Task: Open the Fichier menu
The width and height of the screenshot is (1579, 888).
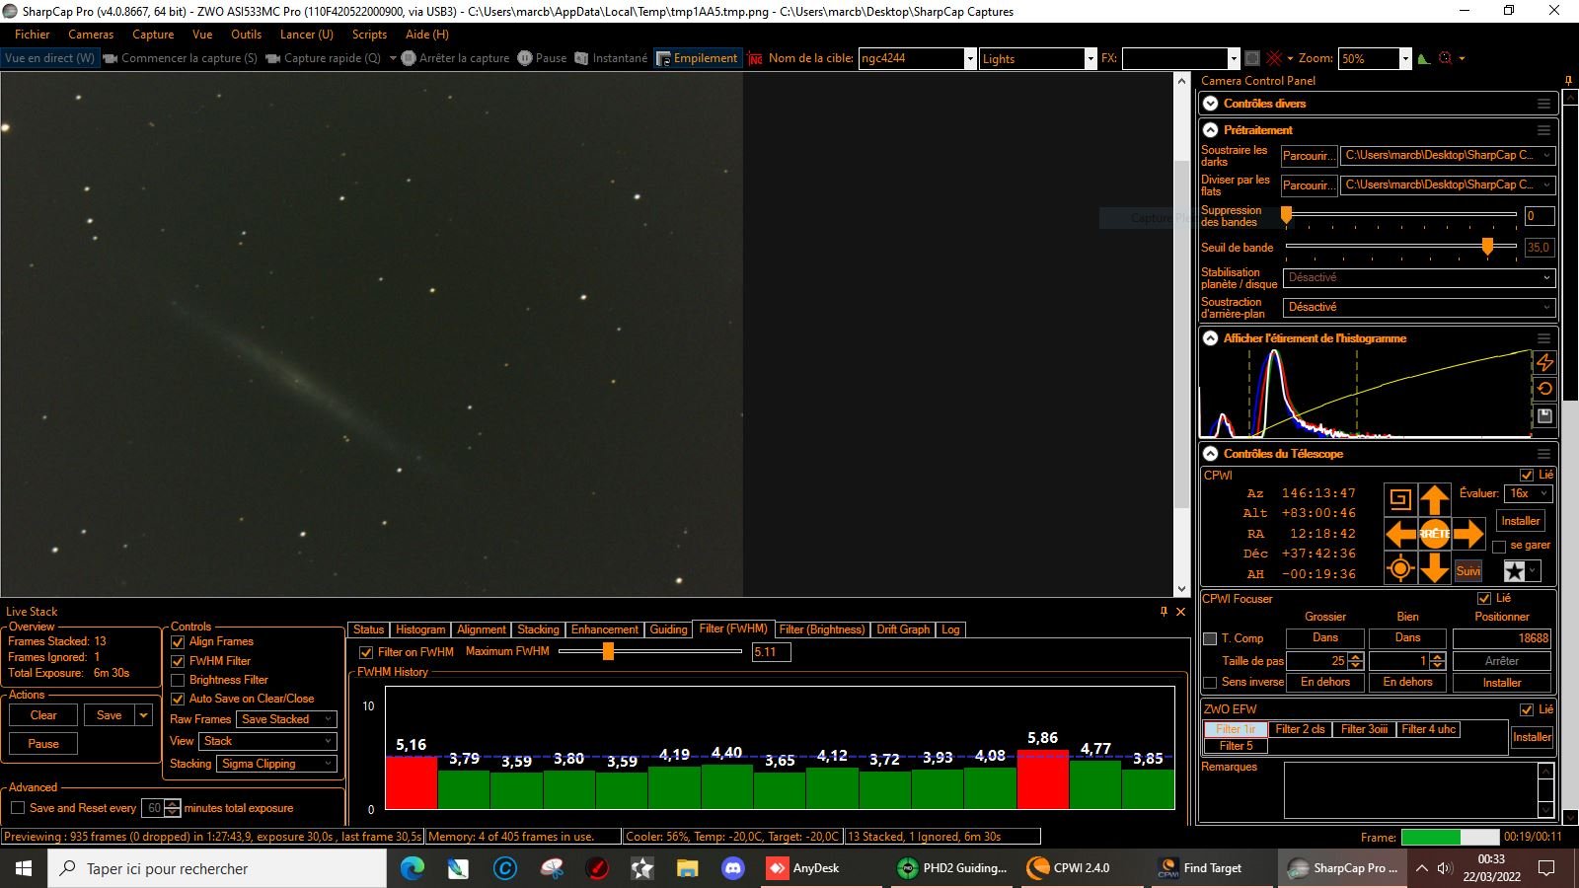Action: point(32,35)
